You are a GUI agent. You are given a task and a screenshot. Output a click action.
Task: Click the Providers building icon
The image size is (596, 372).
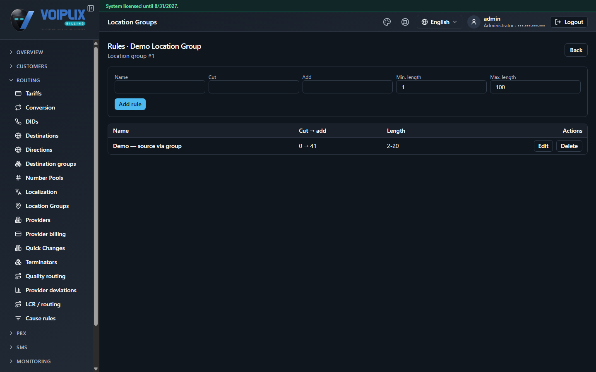click(18, 220)
